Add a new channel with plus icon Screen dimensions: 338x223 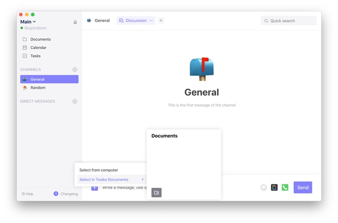pos(75,70)
